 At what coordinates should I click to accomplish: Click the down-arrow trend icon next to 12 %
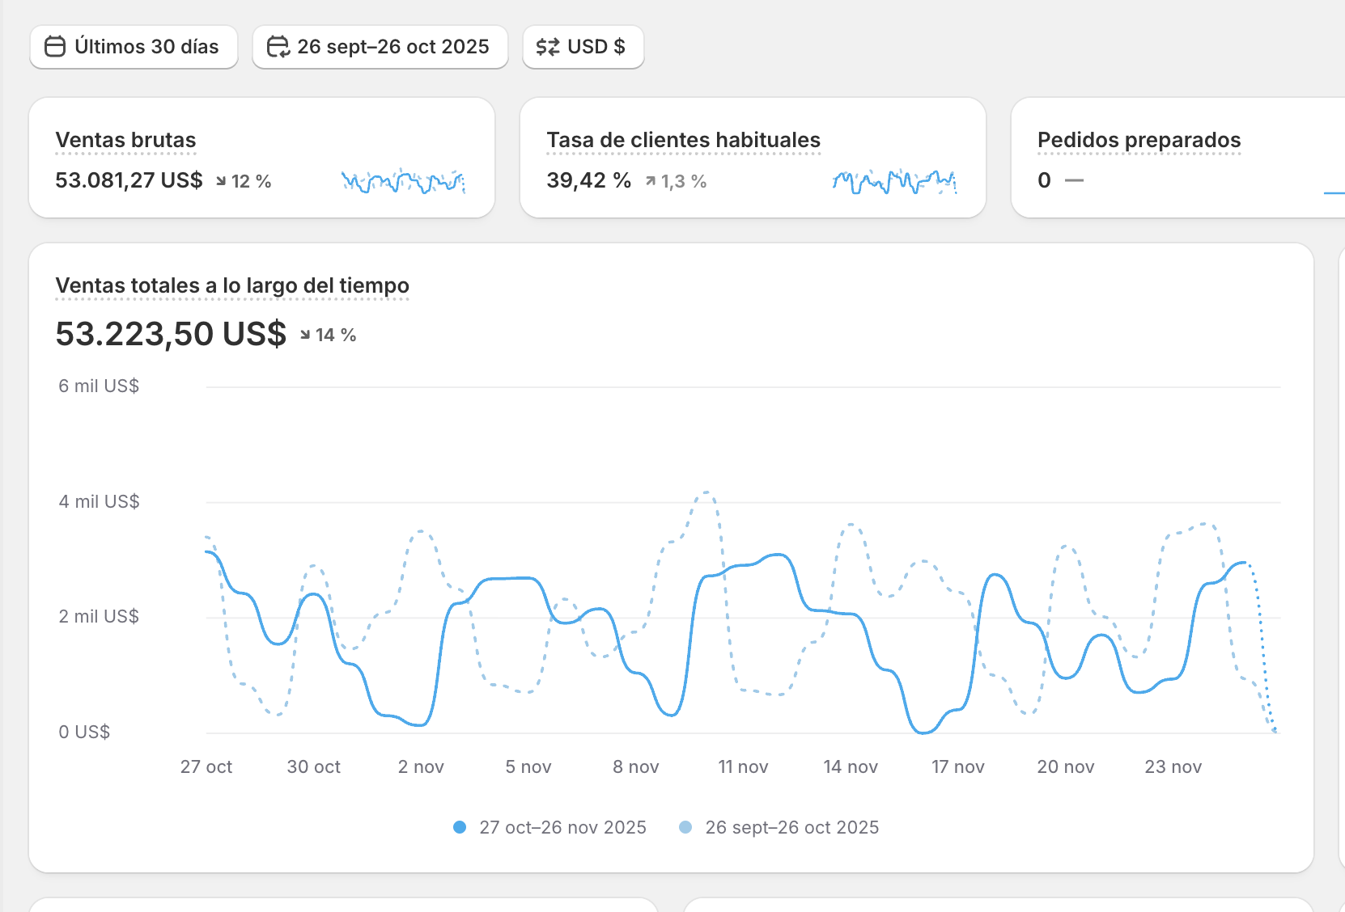click(221, 181)
